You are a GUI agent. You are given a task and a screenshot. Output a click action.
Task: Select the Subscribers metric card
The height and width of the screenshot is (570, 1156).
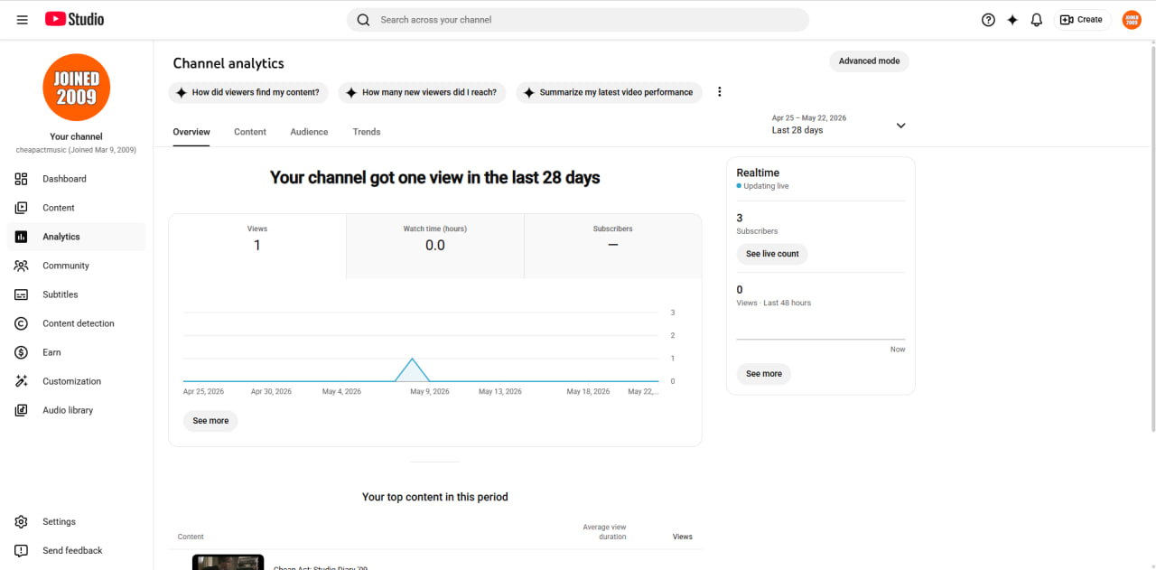pos(613,246)
